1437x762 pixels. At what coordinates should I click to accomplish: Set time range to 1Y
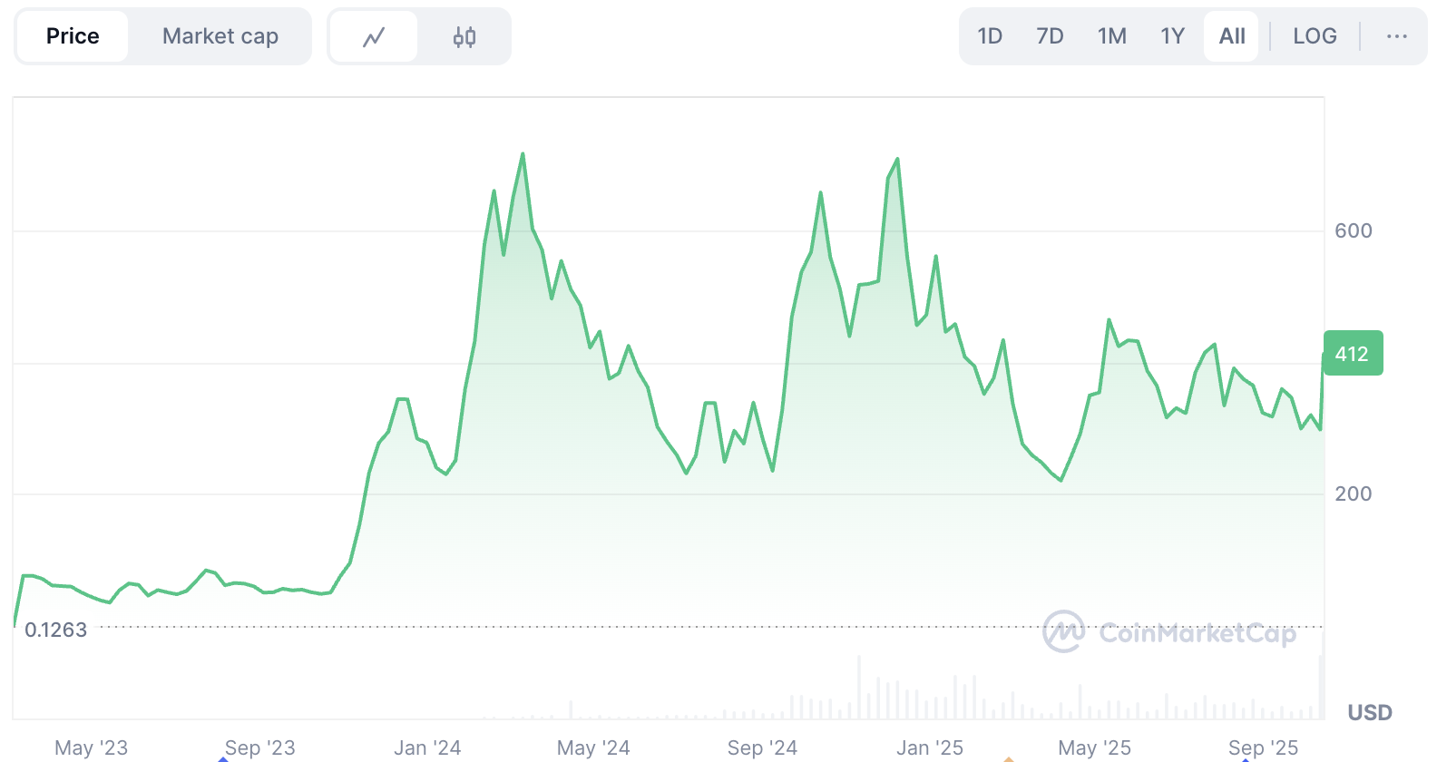[1172, 36]
